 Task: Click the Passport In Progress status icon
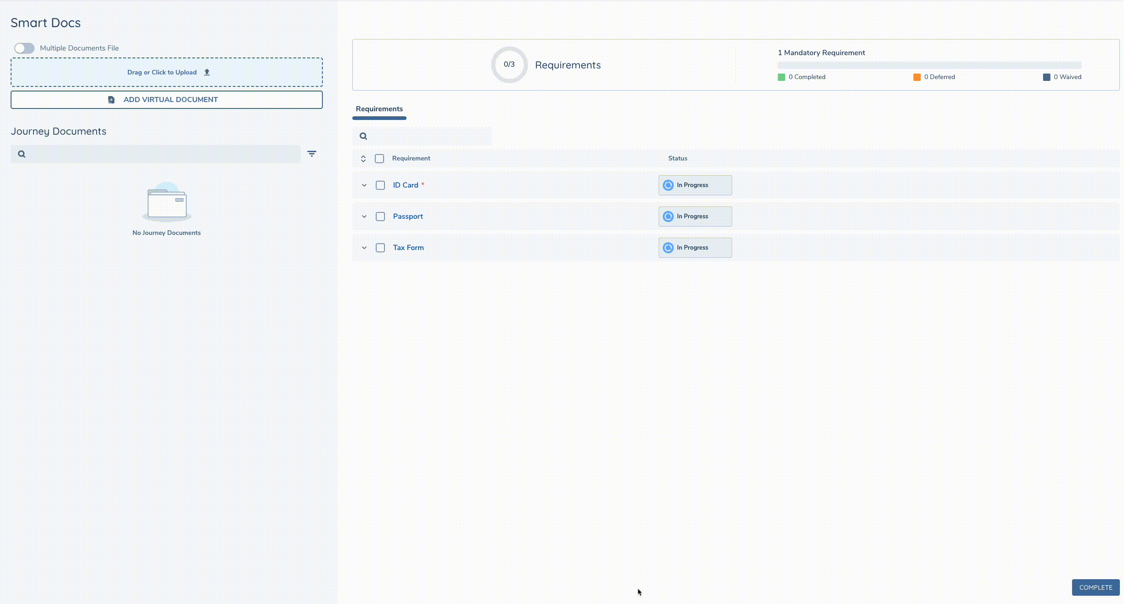pos(668,217)
